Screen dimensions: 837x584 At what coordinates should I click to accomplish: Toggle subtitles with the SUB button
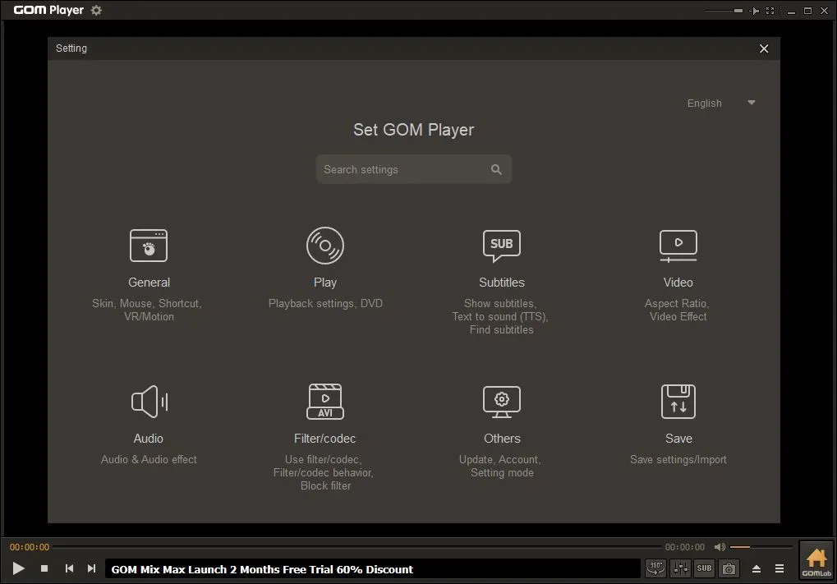pos(704,568)
